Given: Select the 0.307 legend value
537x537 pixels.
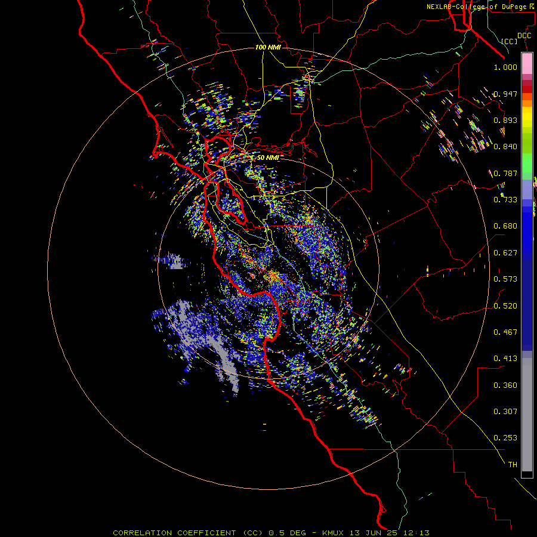Looking at the screenshot, I should (505, 412).
